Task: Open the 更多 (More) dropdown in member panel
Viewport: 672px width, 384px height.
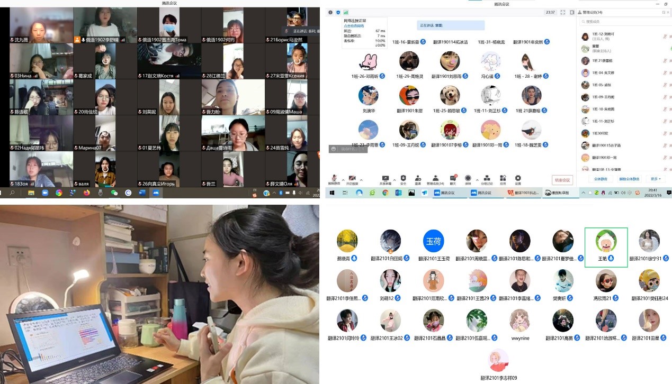Action: [656, 179]
